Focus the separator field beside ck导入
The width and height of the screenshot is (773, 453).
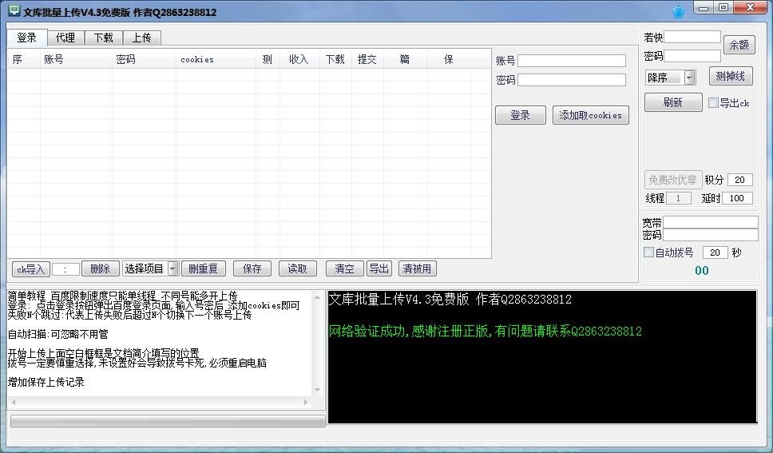click(65, 269)
